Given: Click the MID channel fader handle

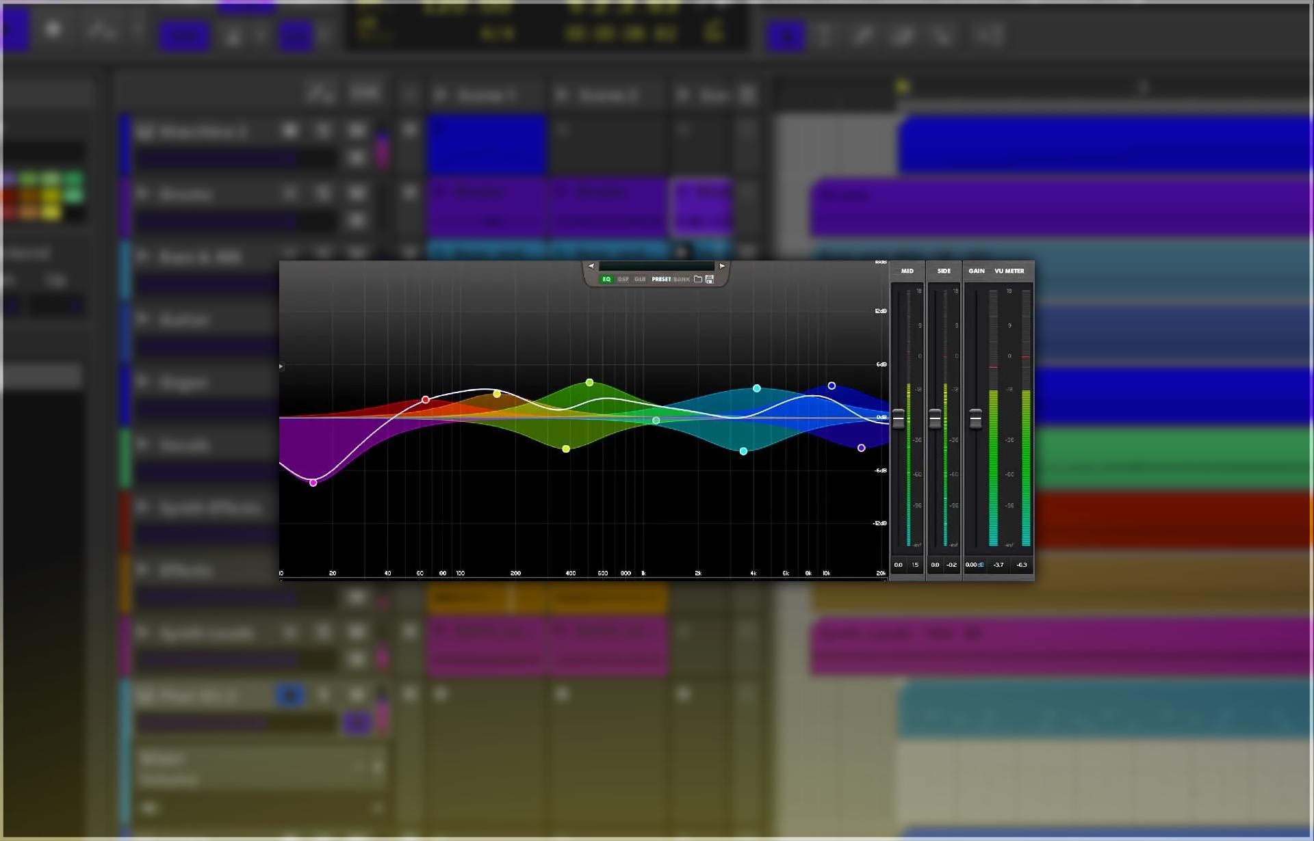Looking at the screenshot, I should (x=899, y=418).
